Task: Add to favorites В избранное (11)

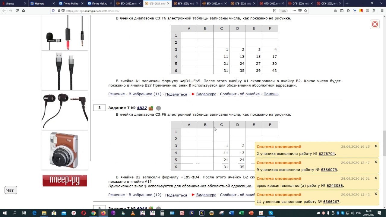Action: tap(145, 94)
